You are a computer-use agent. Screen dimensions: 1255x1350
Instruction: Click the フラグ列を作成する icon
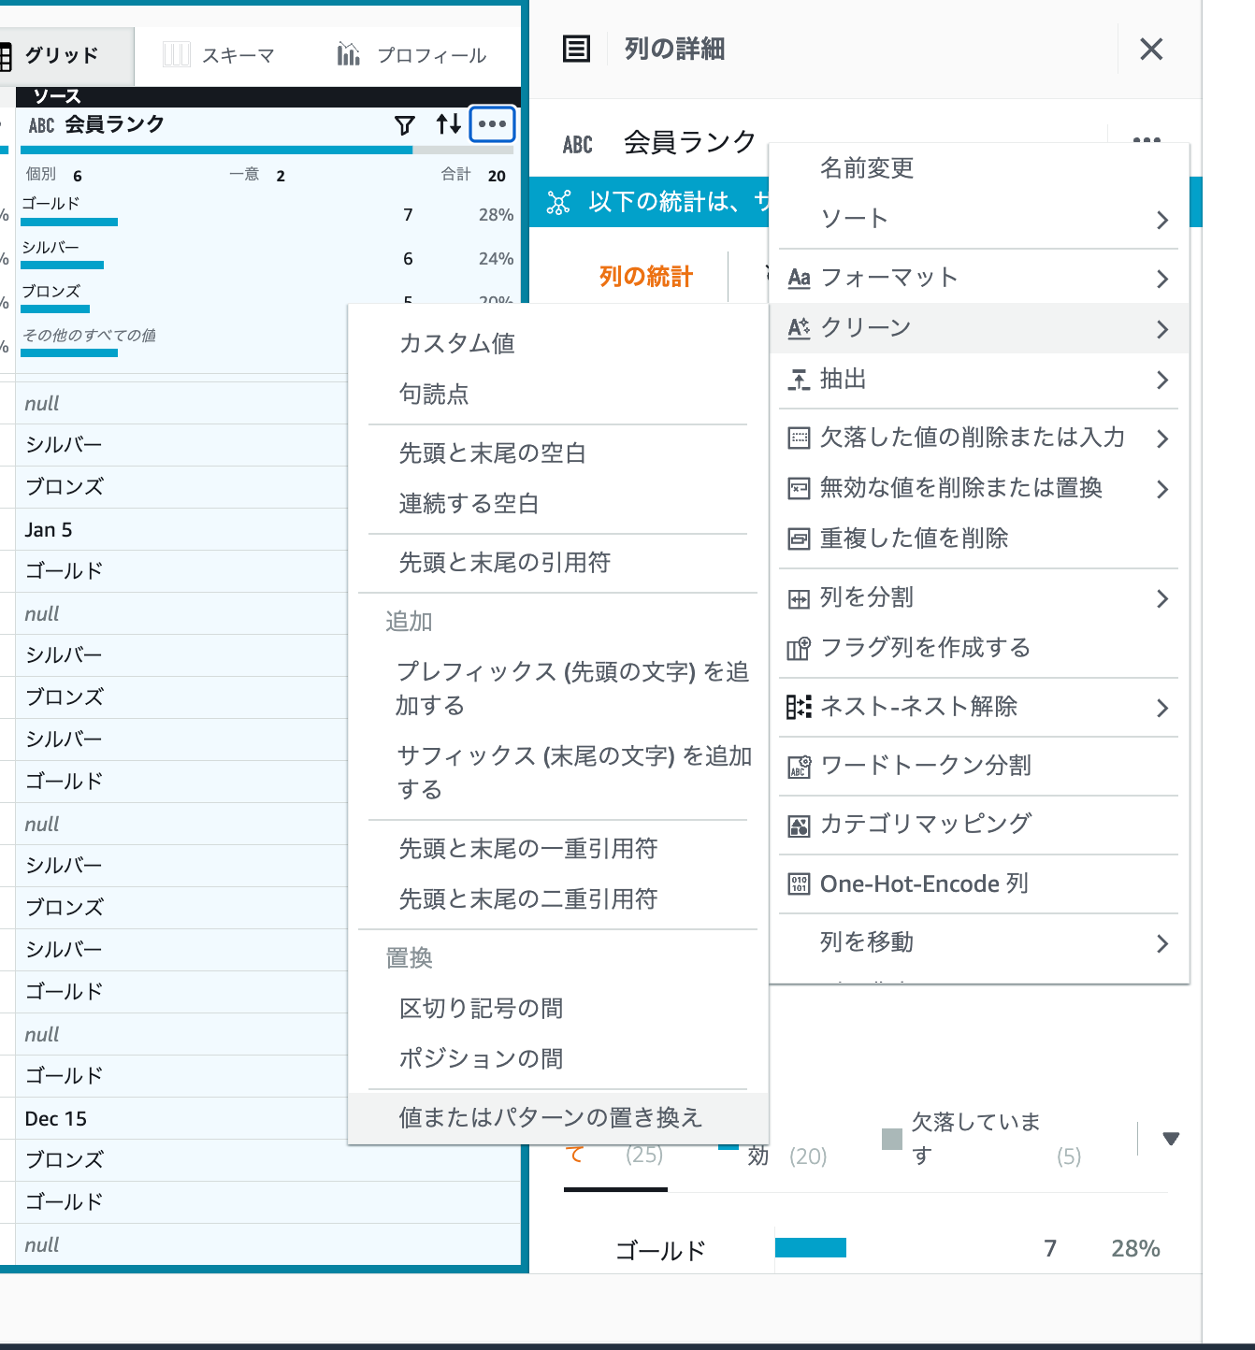799,648
